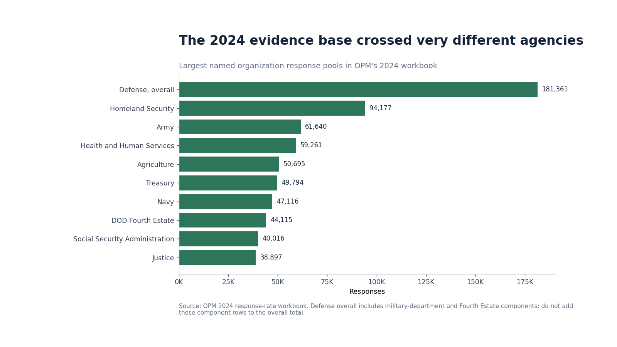The width and height of the screenshot is (617, 347).
Task: Click the 'DOD Fourth Estate' label
Action: (143, 221)
